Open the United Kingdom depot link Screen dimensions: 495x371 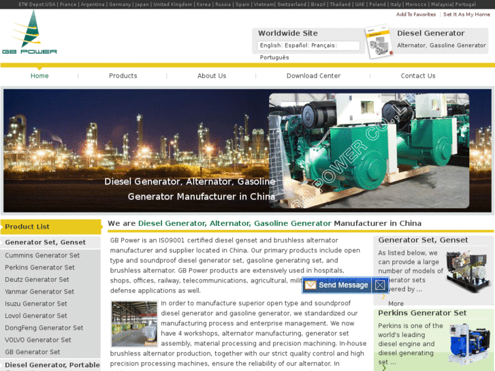coord(173,4)
